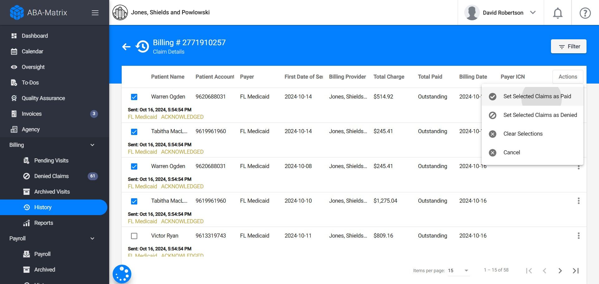Check the Victor Ryan claim checkbox
This screenshot has width=599, height=284.
click(134, 236)
